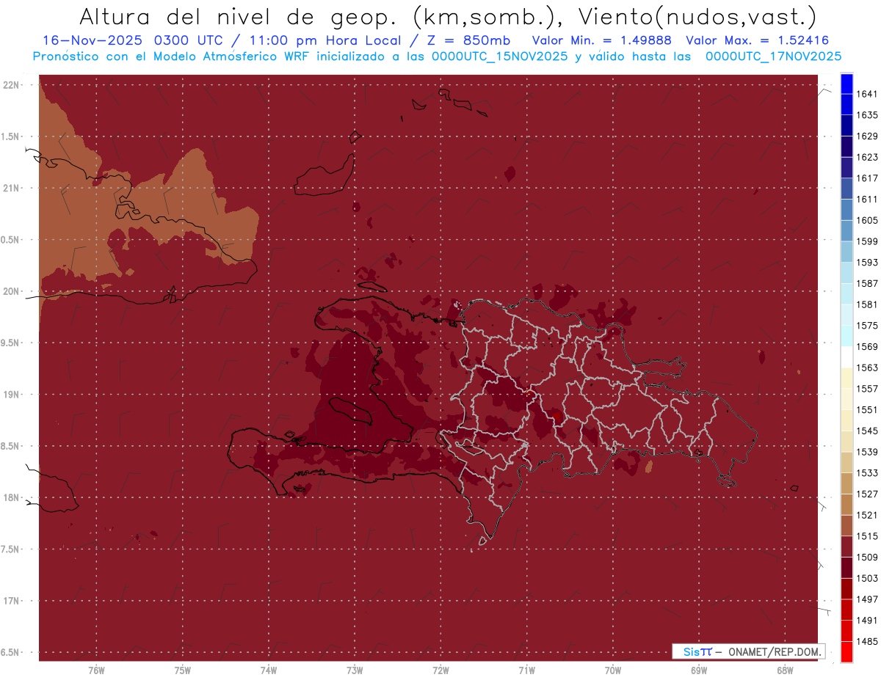Click the '1605' colorbar value
This screenshot has height=680, width=881.
click(x=867, y=220)
